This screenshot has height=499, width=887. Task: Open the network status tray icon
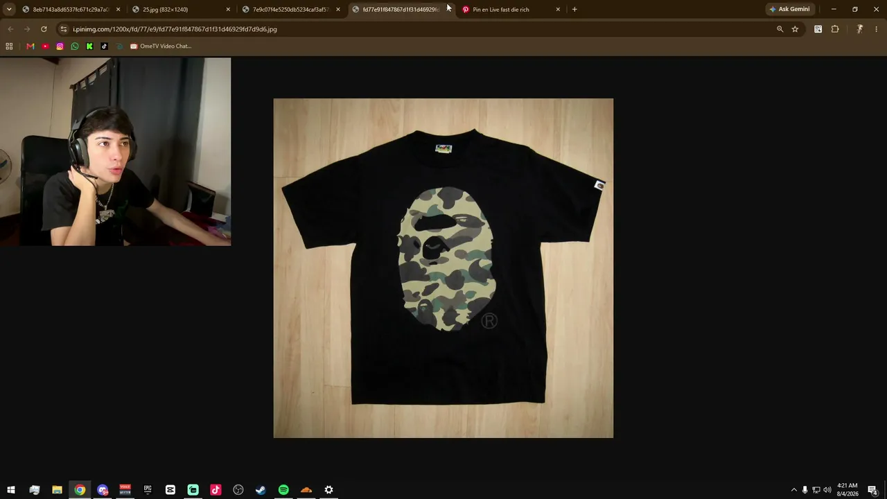click(x=816, y=490)
